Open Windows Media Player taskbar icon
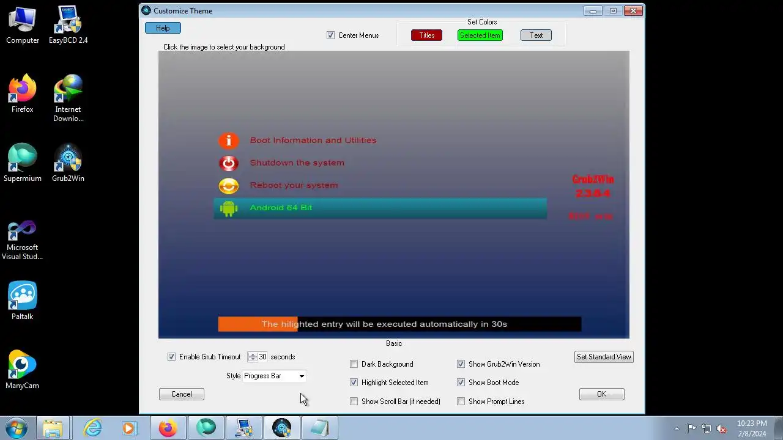783x440 pixels. pyautogui.click(x=129, y=428)
